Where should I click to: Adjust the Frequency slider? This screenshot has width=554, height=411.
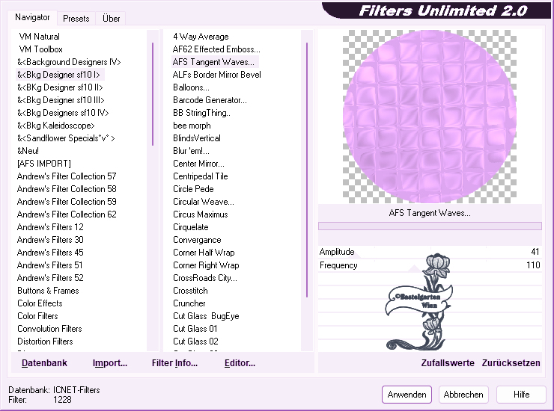(x=430, y=265)
